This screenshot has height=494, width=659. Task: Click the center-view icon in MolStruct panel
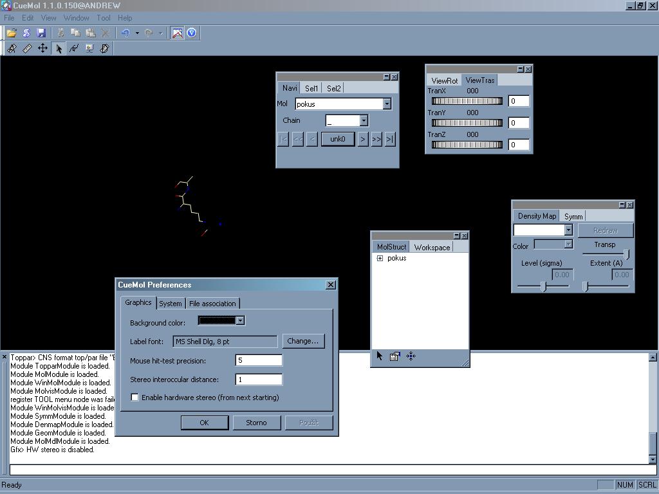[x=411, y=356]
